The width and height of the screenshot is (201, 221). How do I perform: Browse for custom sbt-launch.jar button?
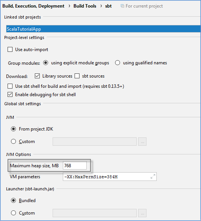click(142, 213)
